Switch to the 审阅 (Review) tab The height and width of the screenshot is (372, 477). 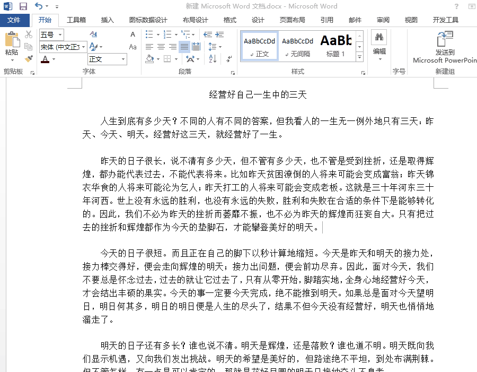[383, 20]
